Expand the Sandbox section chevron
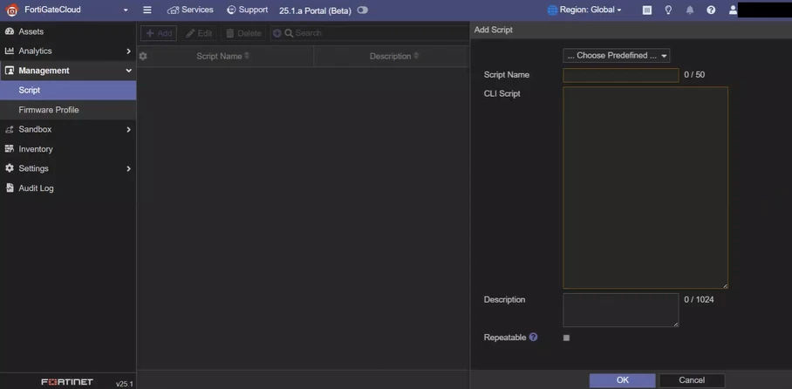The width and height of the screenshot is (792, 389). pos(128,129)
